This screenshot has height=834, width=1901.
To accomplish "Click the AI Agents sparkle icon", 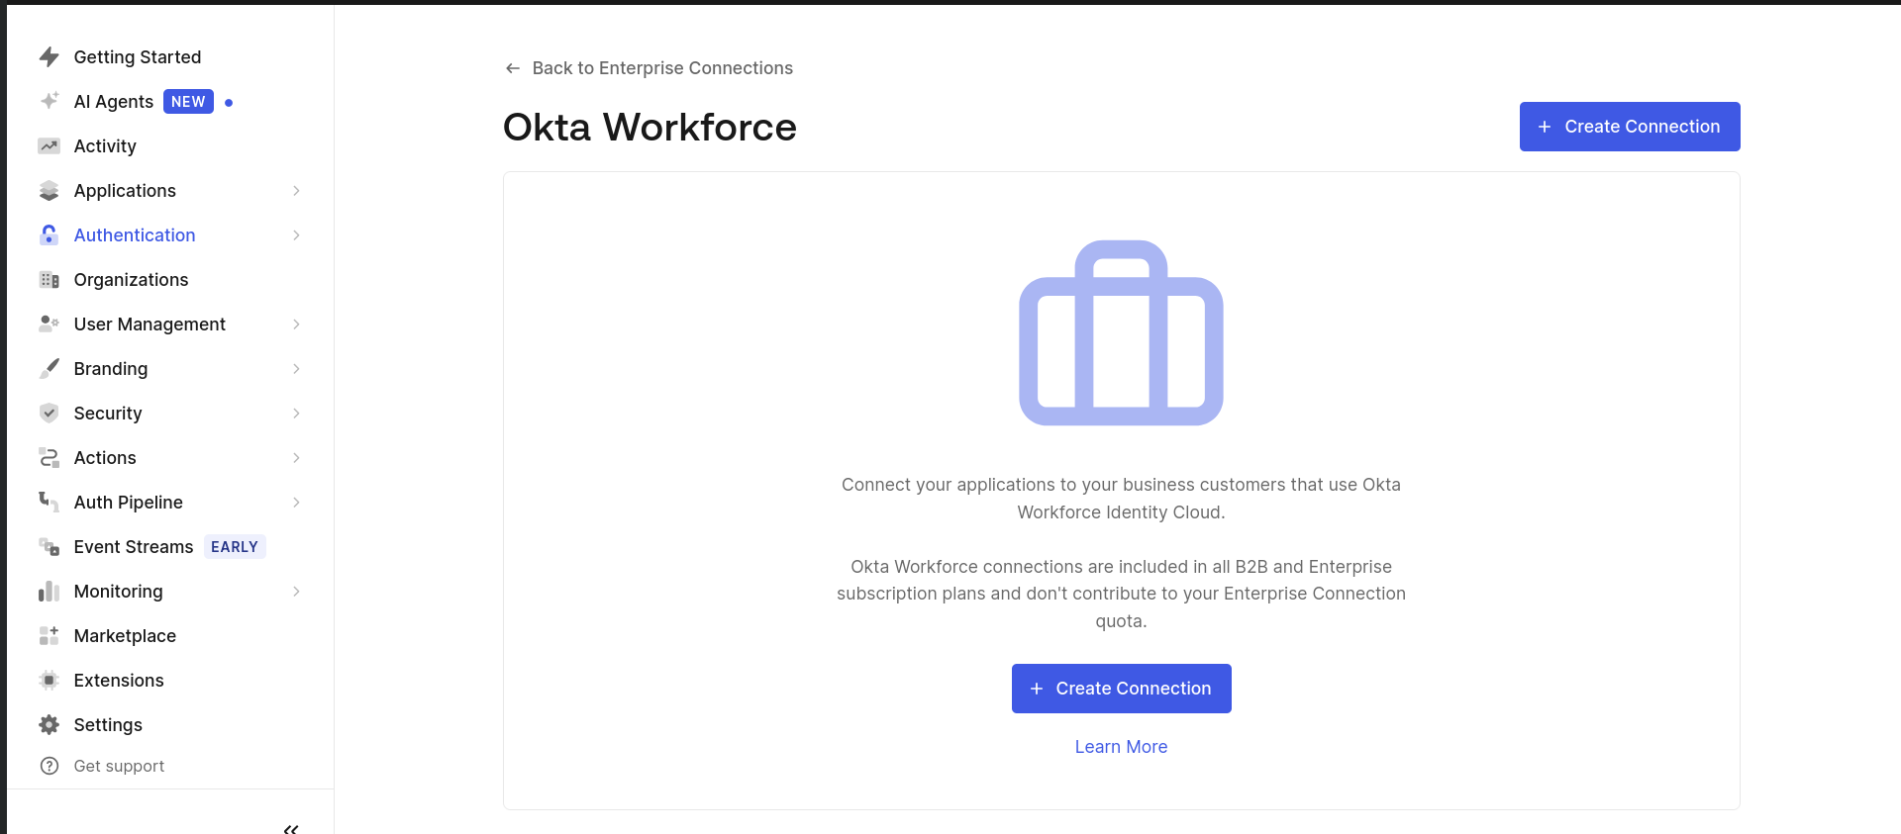I will coord(49,101).
